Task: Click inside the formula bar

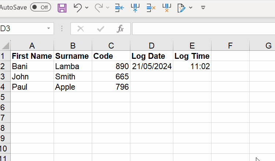Action: click(x=202, y=29)
